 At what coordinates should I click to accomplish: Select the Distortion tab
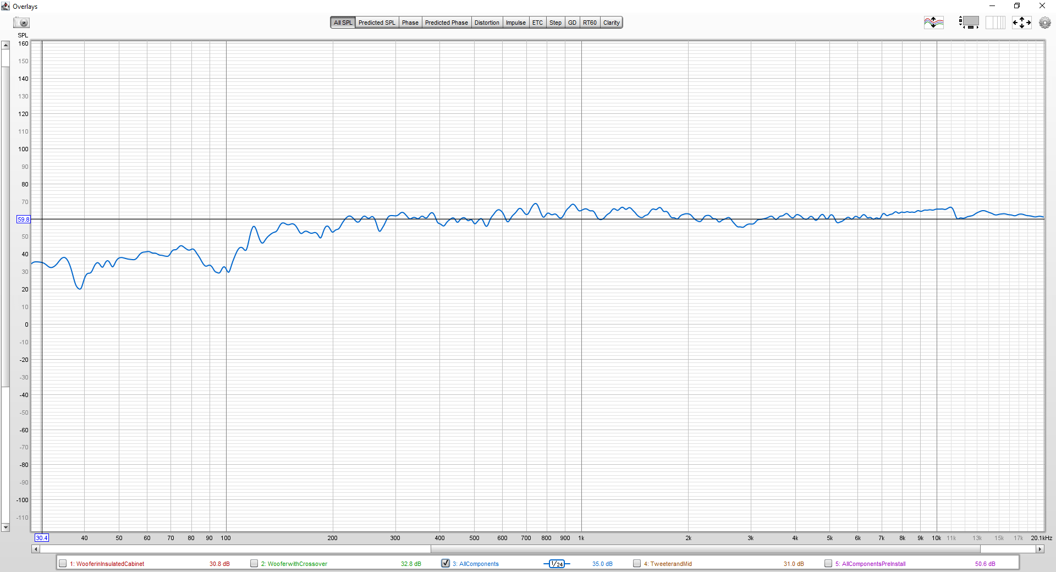pyautogui.click(x=487, y=23)
